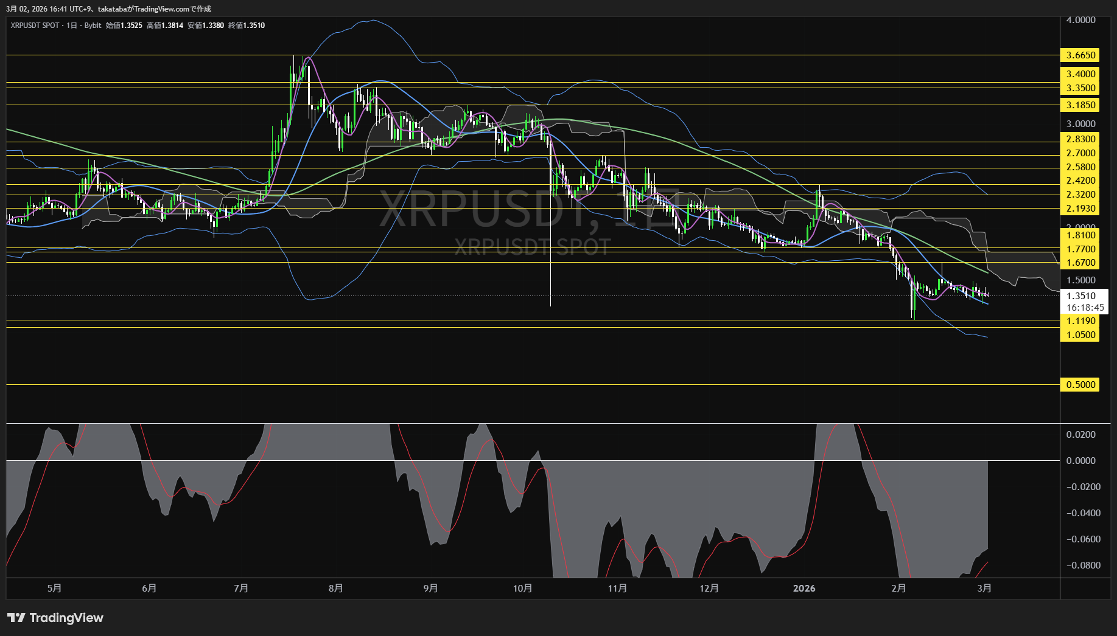Click the 1.8100 price level label
This screenshot has height=636, width=1117.
1080,235
